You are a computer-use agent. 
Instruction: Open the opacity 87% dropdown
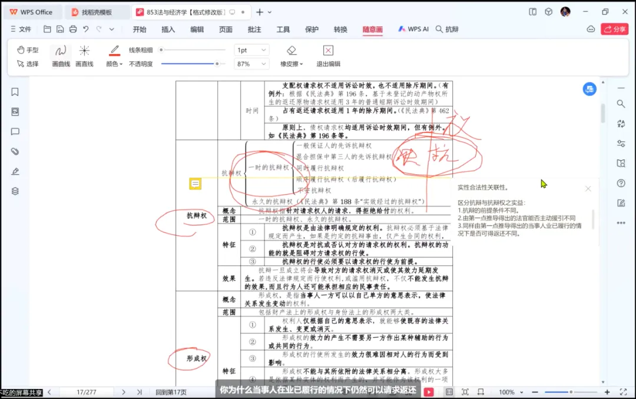click(251, 64)
